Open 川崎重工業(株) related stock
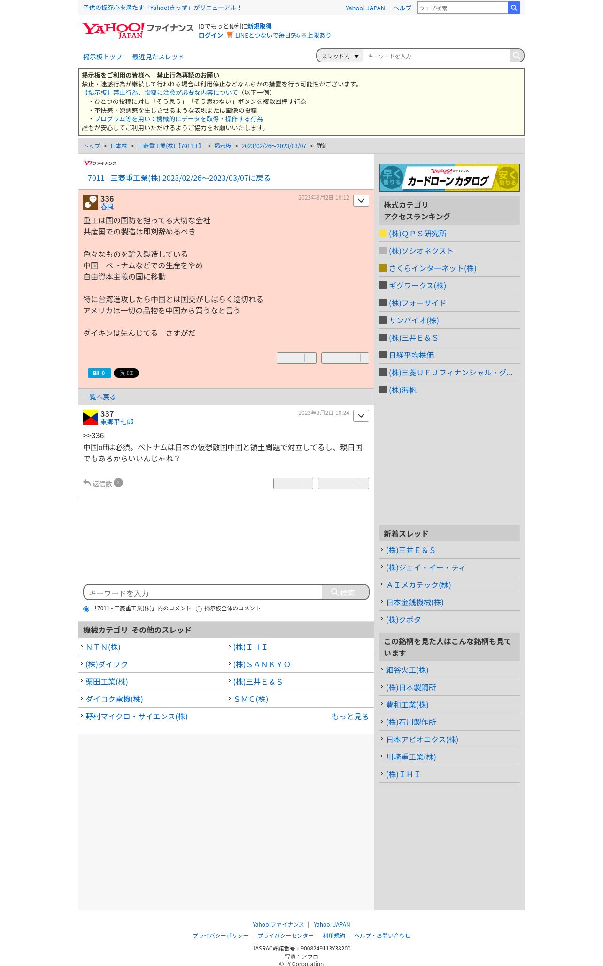 pyautogui.click(x=411, y=757)
